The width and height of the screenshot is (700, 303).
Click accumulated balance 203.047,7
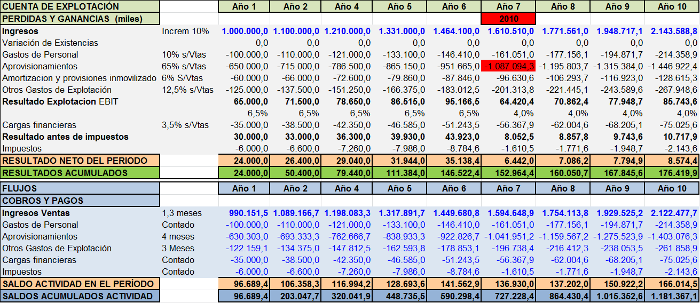(295, 296)
